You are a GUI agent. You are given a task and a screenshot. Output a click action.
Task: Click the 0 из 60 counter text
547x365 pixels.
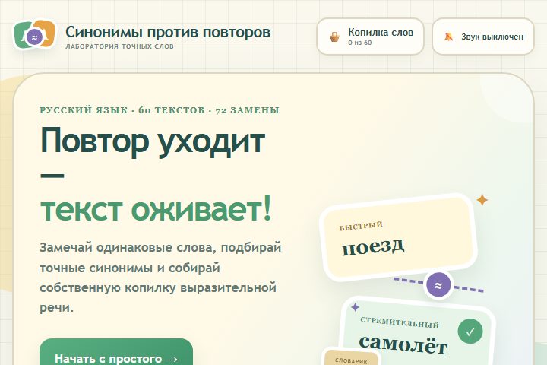359,43
